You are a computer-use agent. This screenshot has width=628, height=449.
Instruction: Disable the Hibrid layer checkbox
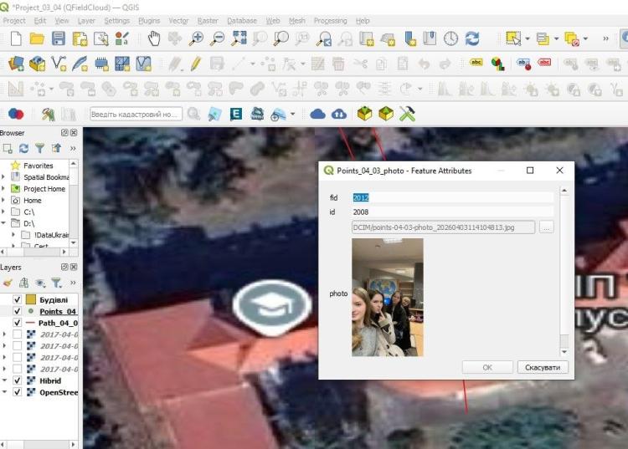[18, 380]
